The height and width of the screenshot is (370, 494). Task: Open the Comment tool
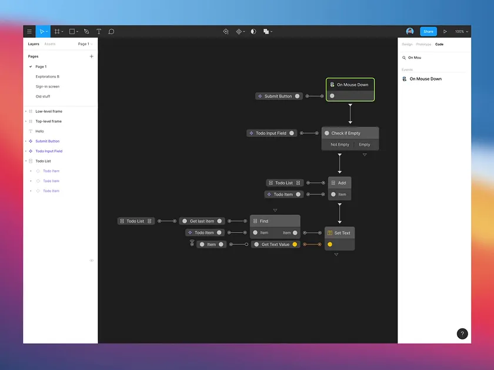coord(111,31)
